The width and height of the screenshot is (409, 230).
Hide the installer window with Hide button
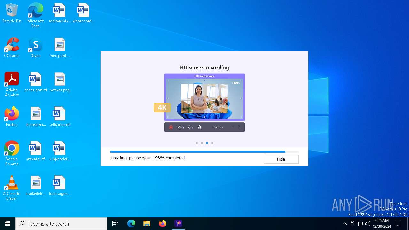pos(281,159)
